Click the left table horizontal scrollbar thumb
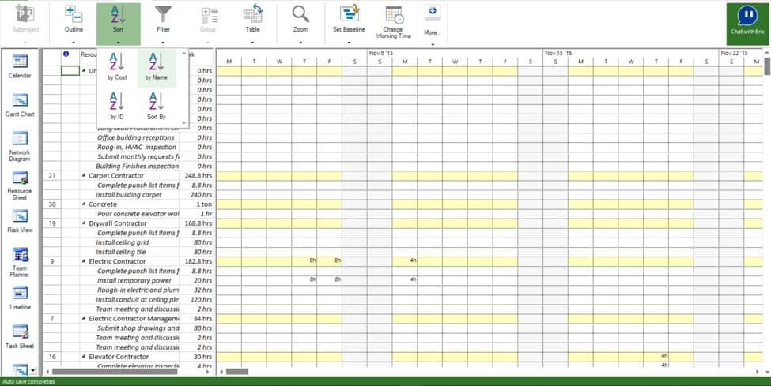 click(x=114, y=372)
